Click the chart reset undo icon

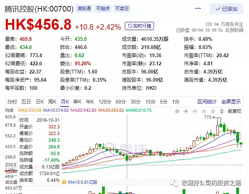click(177, 111)
